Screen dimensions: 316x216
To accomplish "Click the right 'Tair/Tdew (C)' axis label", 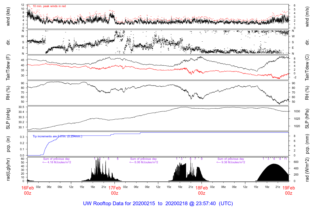I will (x=307, y=68).
